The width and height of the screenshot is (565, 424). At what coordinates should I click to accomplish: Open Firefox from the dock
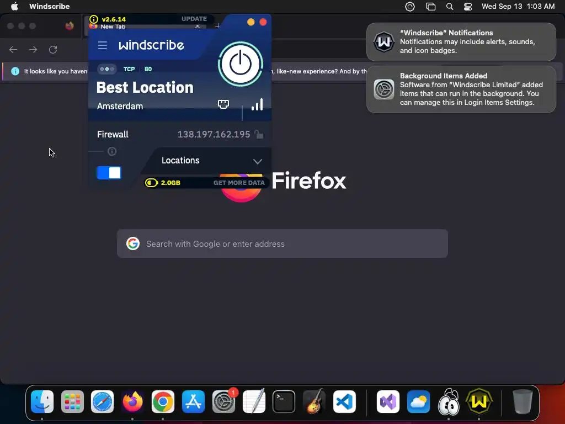tap(132, 401)
